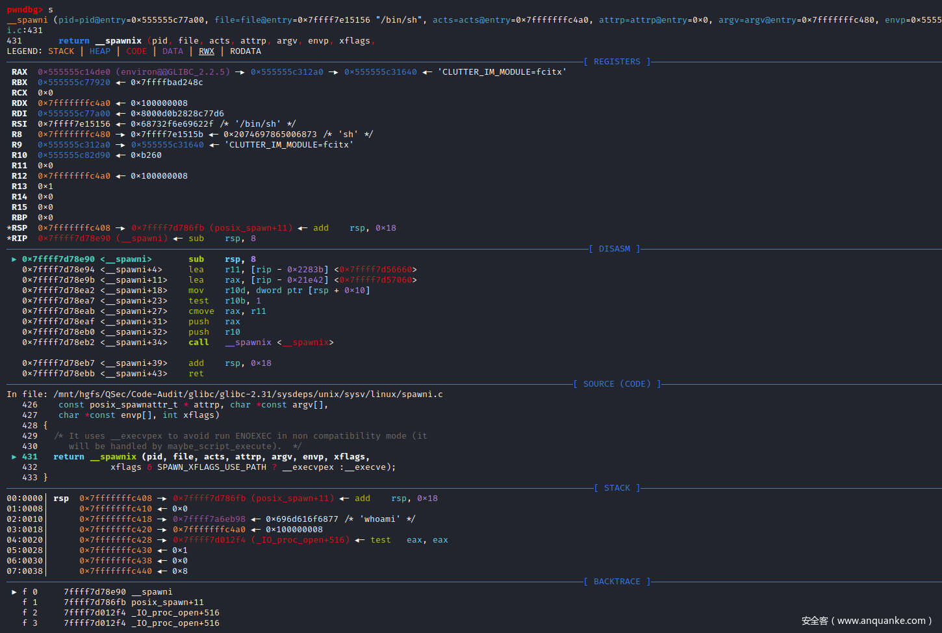Click the RODATA legend label
The width and height of the screenshot is (942, 633).
click(x=246, y=51)
